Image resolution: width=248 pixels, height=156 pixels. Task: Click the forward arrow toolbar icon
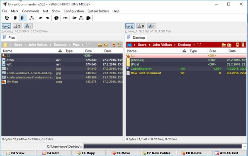(48, 18)
